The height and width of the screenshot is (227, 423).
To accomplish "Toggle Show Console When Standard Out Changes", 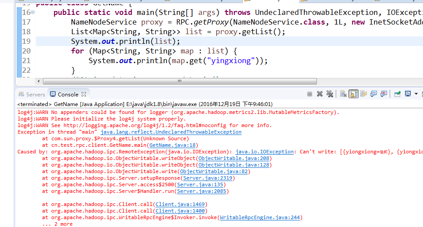I will click(x=373, y=94).
